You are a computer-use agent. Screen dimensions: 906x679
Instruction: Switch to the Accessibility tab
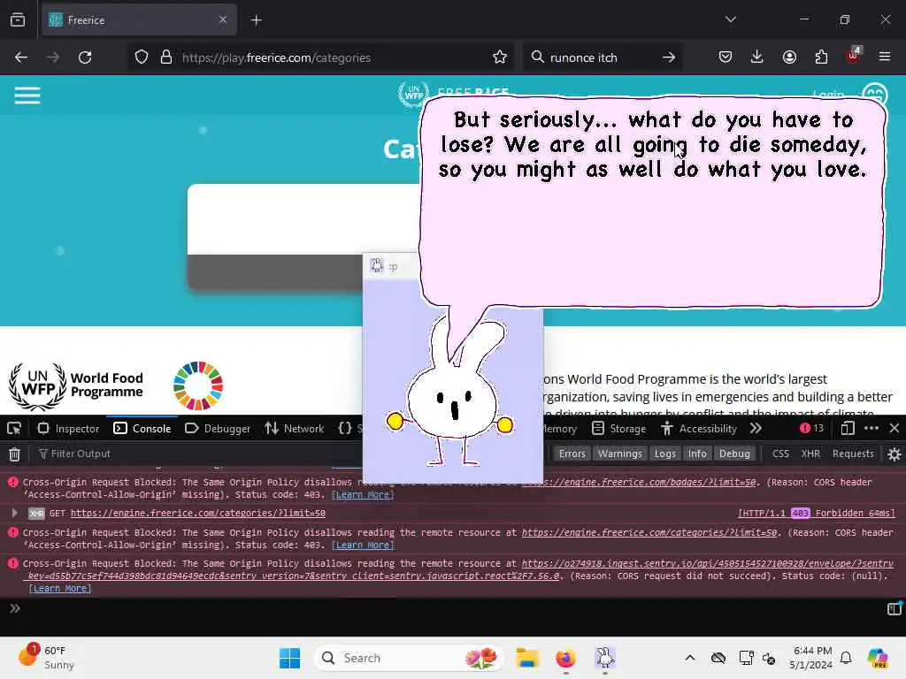click(x=699, y=429)
